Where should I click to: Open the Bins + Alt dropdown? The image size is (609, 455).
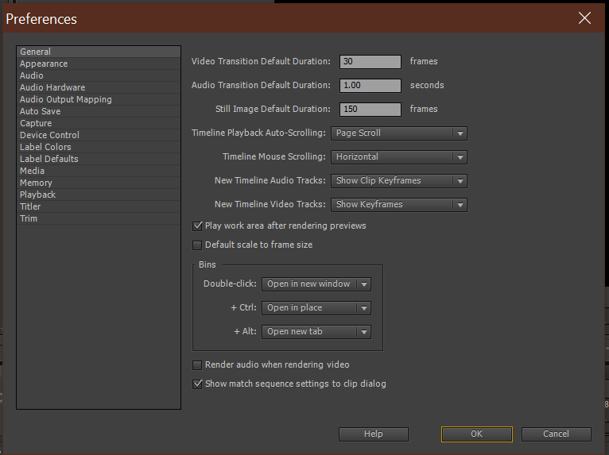[x=316, y=332]
